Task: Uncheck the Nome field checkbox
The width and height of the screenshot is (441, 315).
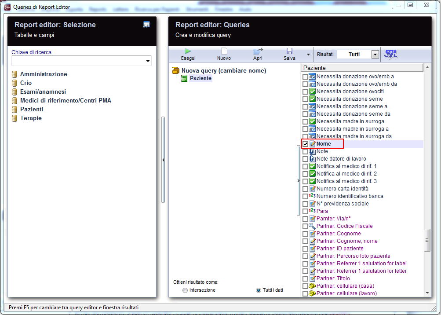Action: [305, 144]
